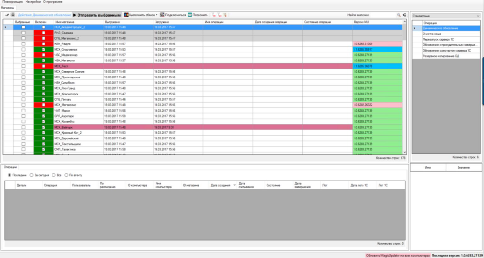484x258 pixels.
Task: Tick Выбранные checkbox for МСК_Вэйпарк
Action: 23,127
